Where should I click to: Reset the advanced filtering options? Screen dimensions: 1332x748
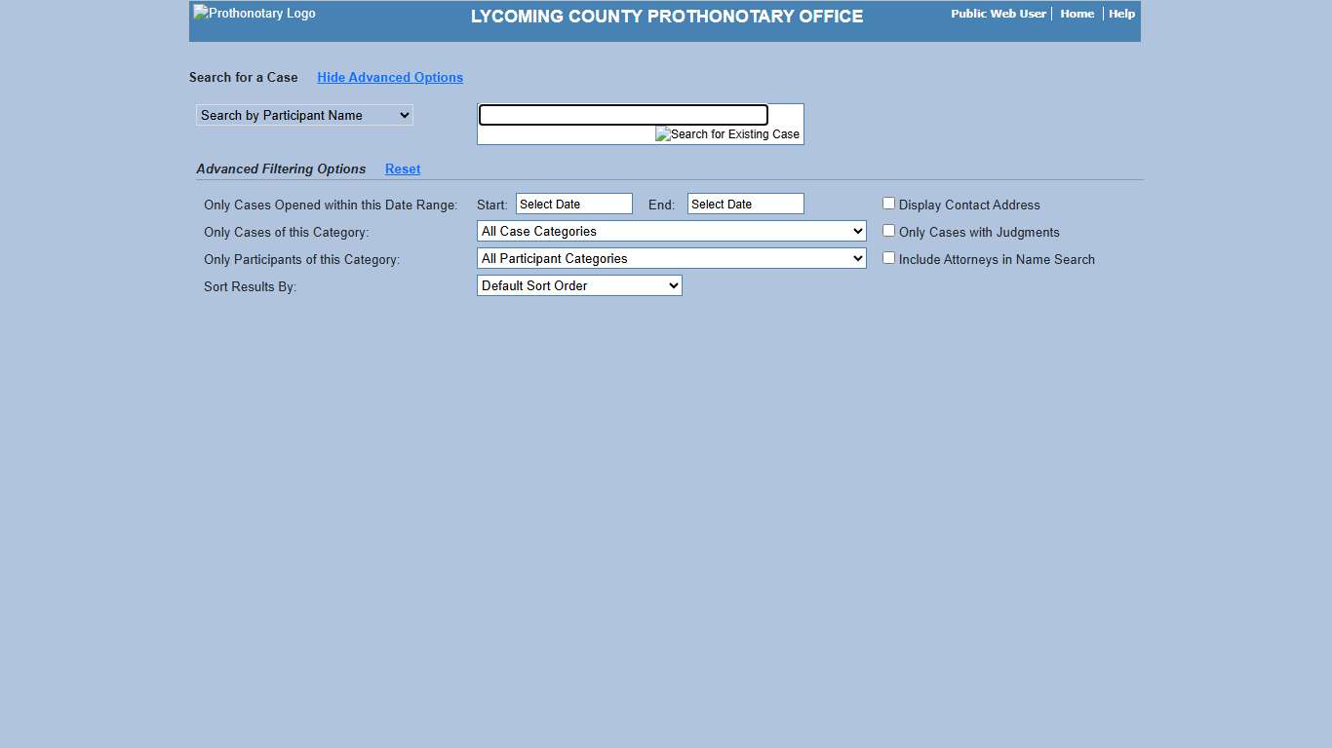coord(403,169)
